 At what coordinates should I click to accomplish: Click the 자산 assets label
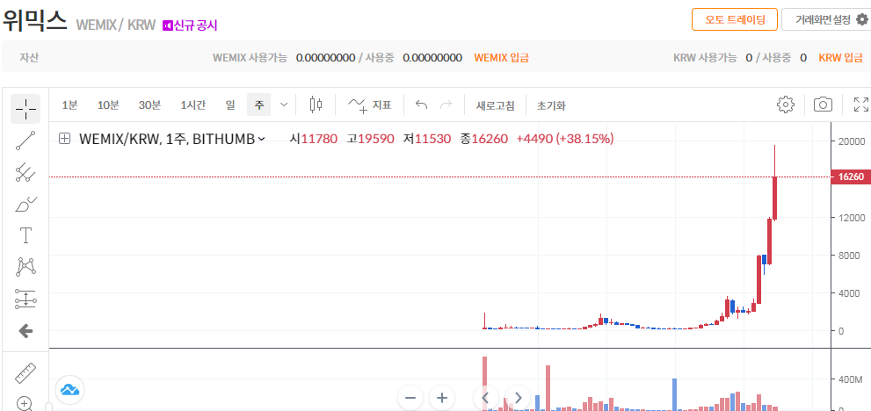[29, 57]
